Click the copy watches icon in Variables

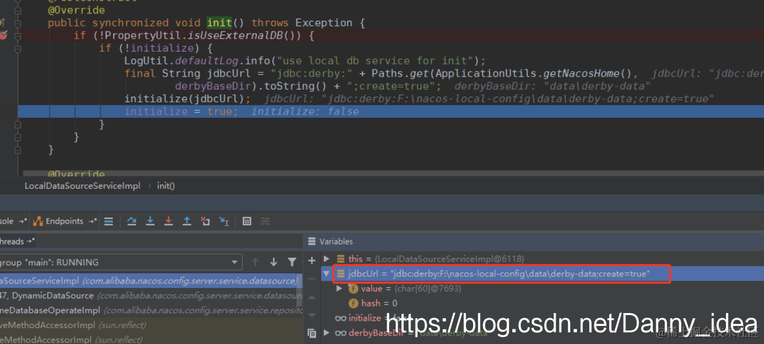tap(312, 333)
